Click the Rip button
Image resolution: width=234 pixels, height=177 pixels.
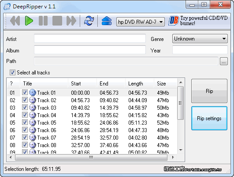(x=209, y=91)
